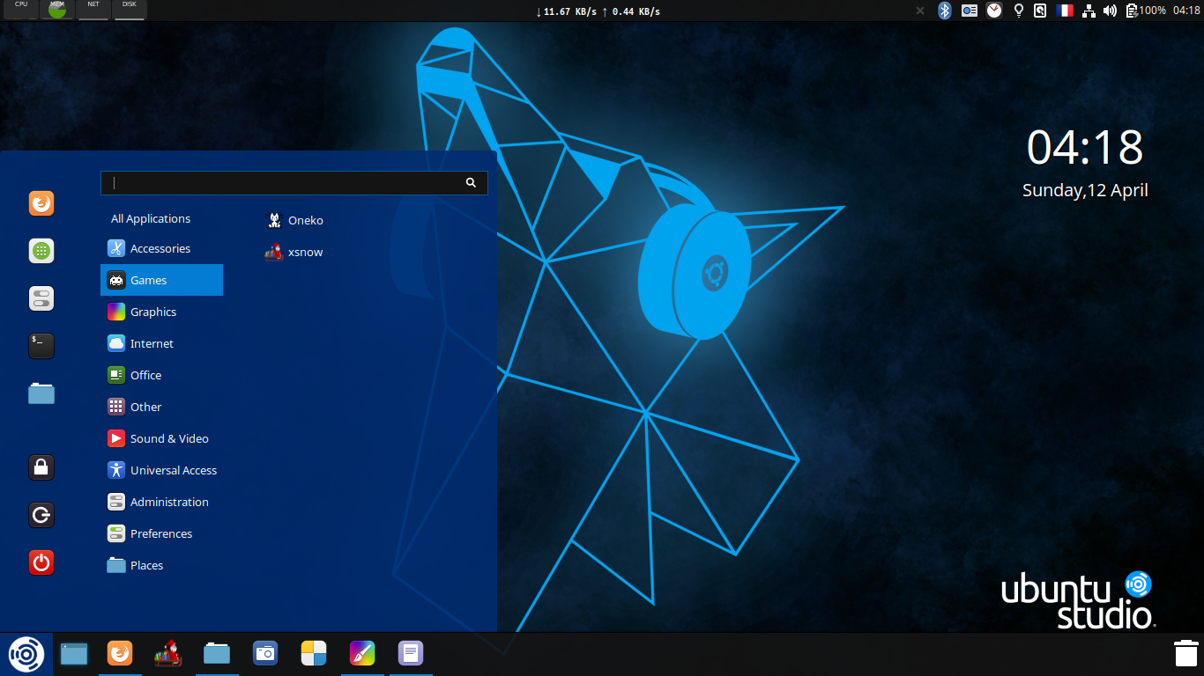Open the Accessories category
1204x676 pixels.
pyautogui.click(x=161, y=248)
